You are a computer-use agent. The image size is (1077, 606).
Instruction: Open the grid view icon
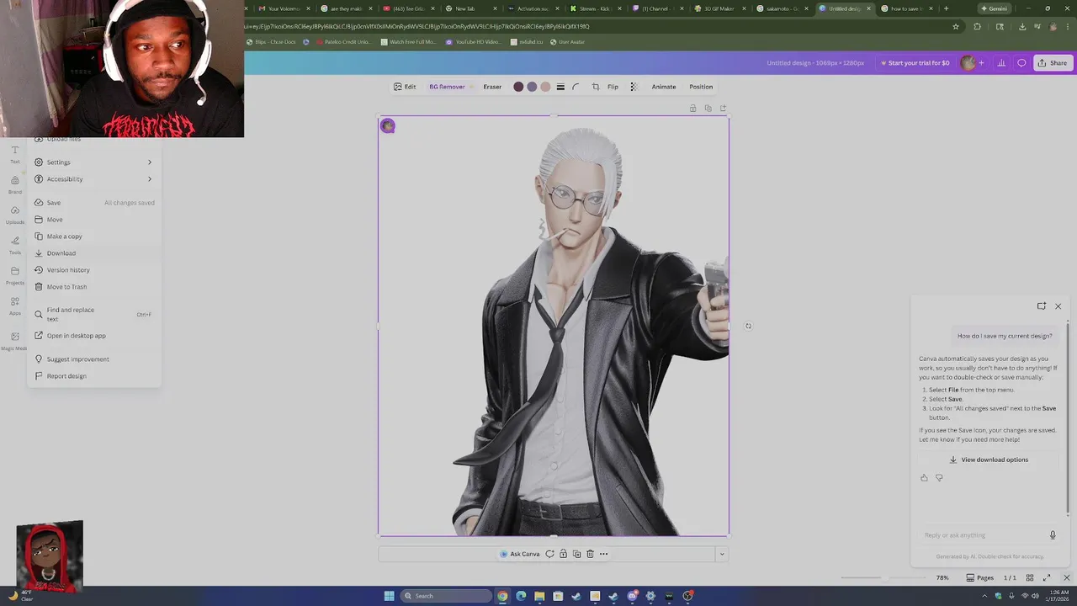1030,578
